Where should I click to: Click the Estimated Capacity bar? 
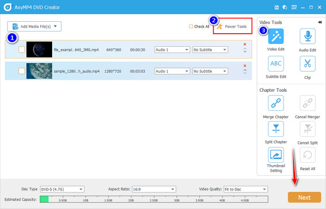154,199
